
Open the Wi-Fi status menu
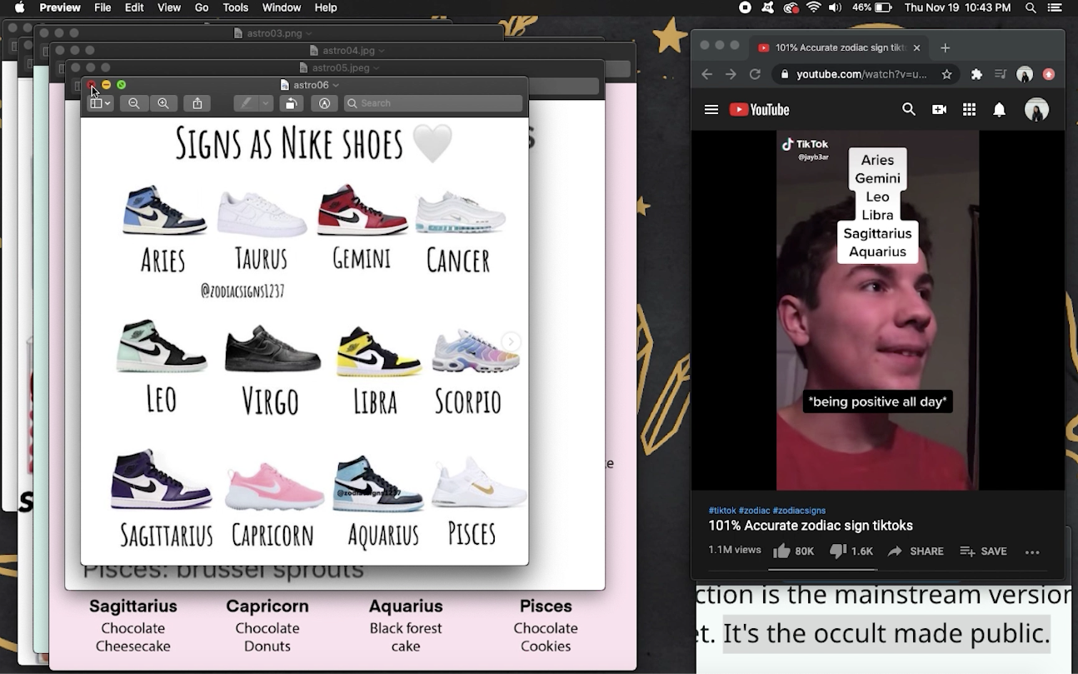(814, 7)
